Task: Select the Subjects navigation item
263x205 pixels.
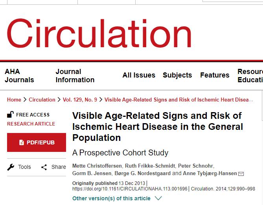Action: tap(177, 75)
